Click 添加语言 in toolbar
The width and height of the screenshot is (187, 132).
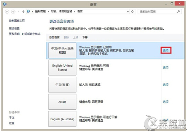coord(54,37)
